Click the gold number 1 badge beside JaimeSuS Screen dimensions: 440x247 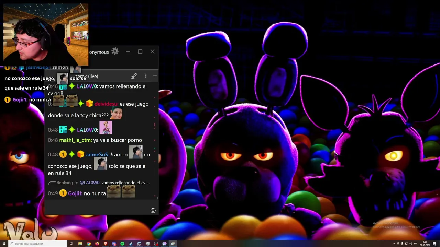(63, 154)
